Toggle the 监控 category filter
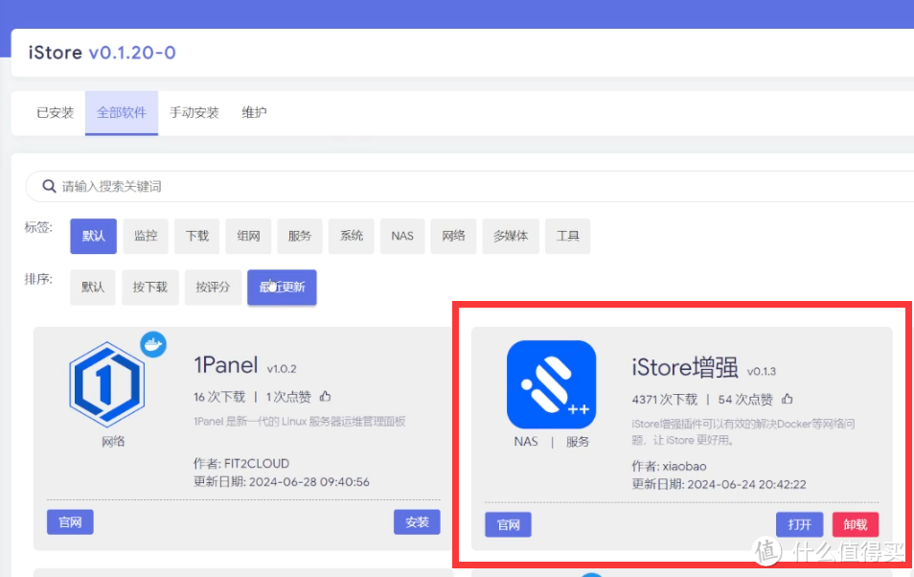914x577 pixels. [146, 236]
